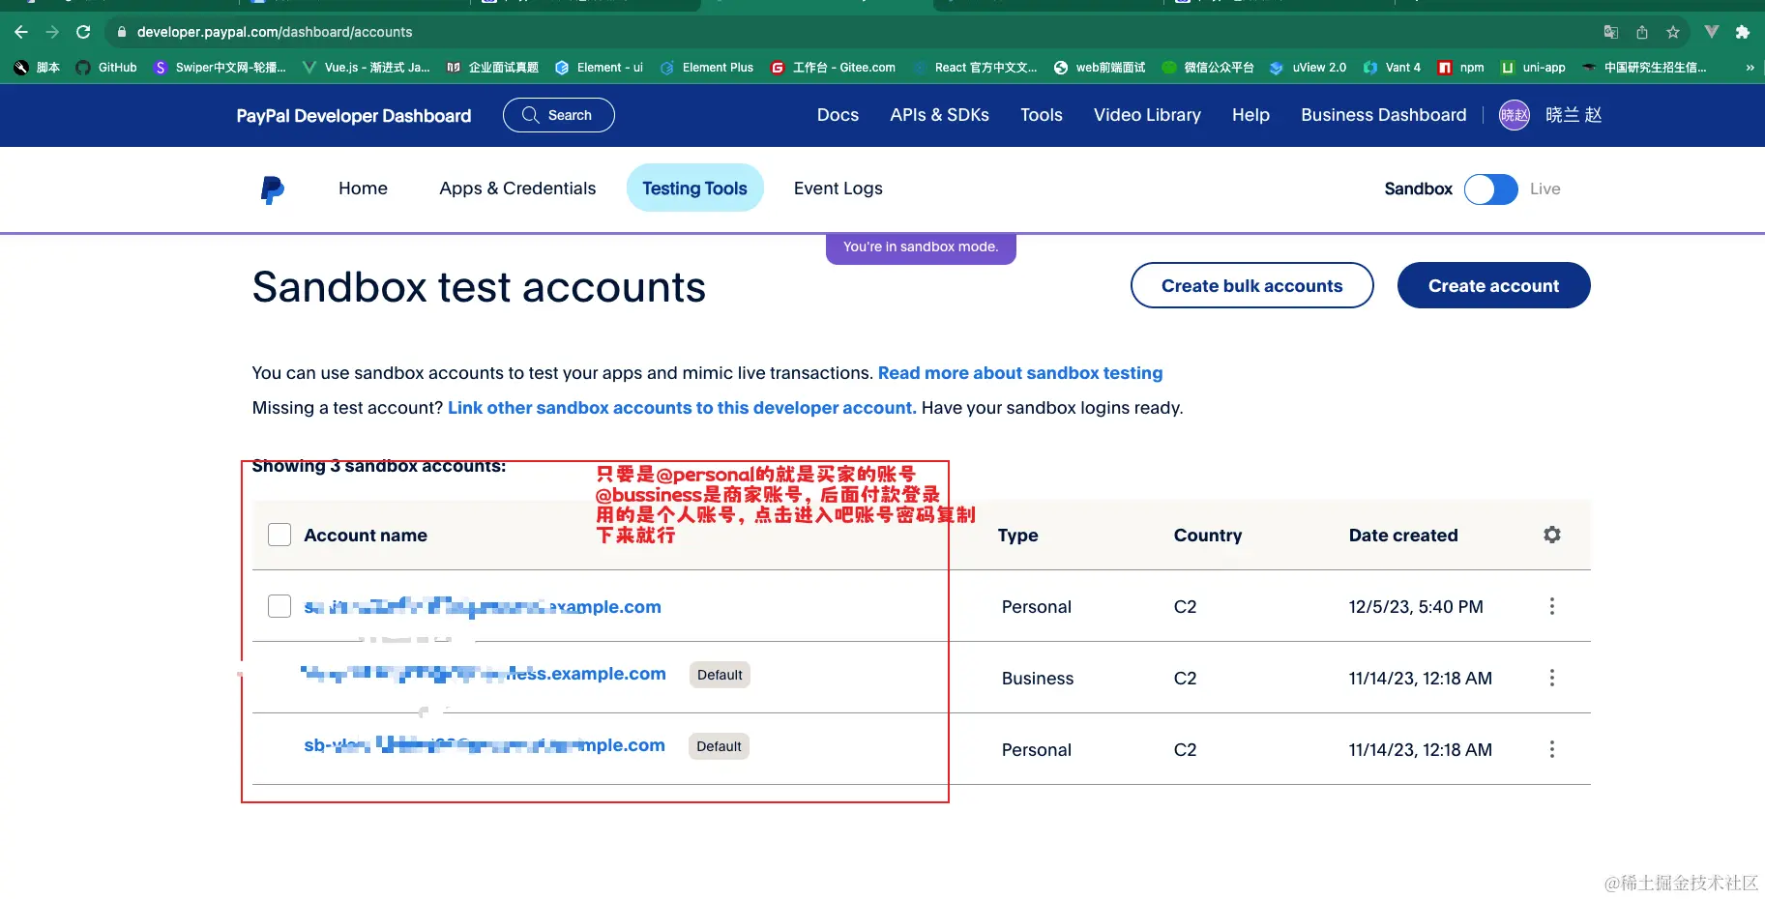
Task: Open the Help menu
Action: click(1250, 115)
